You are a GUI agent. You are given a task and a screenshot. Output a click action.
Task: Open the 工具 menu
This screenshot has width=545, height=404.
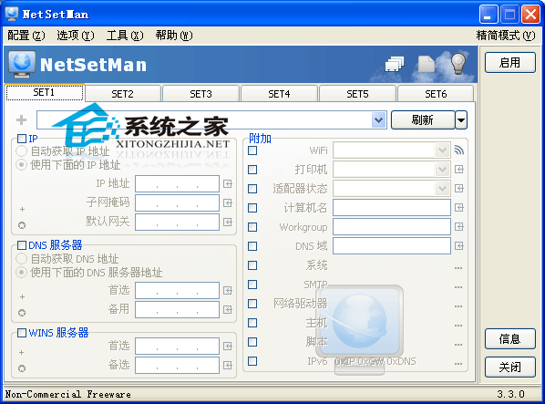click(x=125, y=36)
